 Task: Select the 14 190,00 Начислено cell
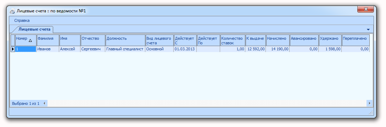(x=278, y=49)
